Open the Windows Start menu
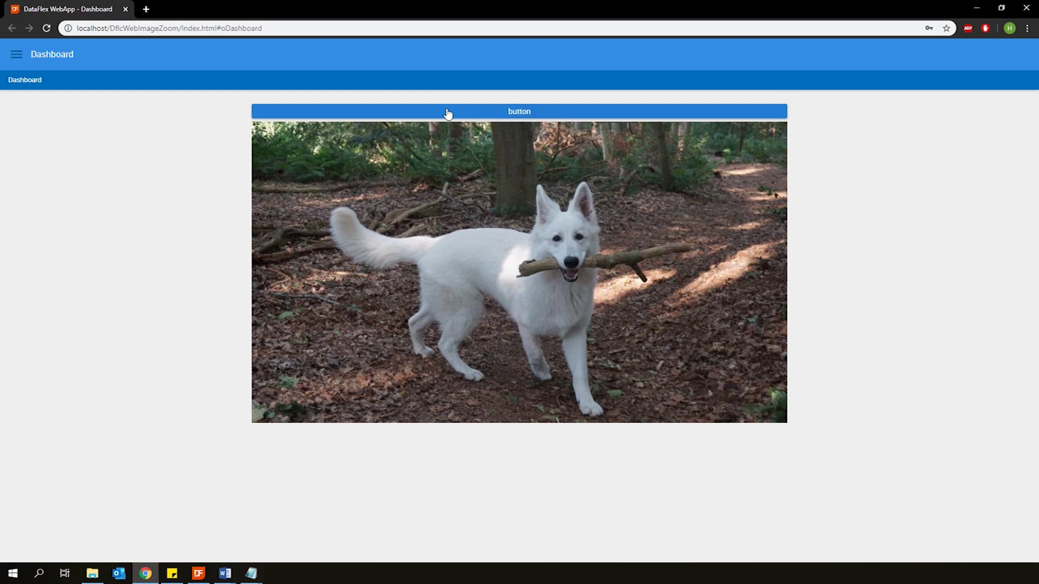1039x584 pixels. (x=13, y=573)
